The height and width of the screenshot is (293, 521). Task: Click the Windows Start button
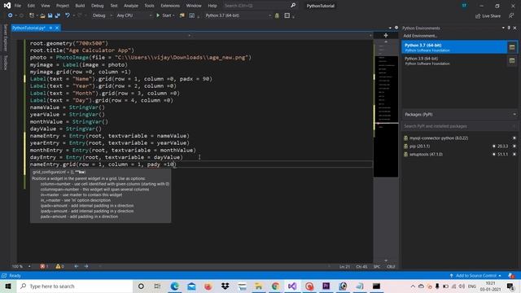pyautogui.click(x=8, y=286)
